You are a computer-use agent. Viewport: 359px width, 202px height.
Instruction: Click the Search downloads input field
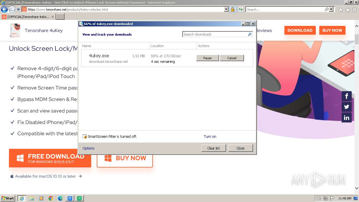[x=215, y=34]
